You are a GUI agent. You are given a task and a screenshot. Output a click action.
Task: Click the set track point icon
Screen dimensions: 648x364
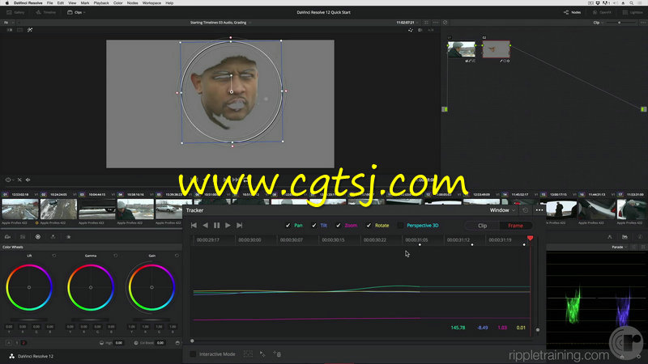pyautogui.click(x=262, y=354)
